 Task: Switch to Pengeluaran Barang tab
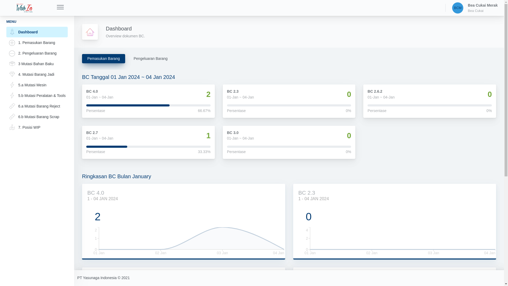[x=150, y=59]
